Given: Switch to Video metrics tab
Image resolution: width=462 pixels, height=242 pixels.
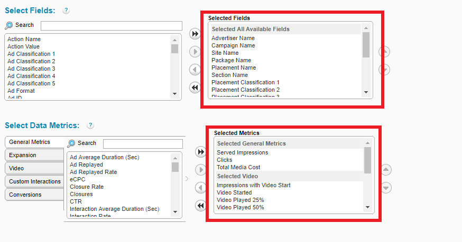Looking at the screenshot, I should coord(34,169).
